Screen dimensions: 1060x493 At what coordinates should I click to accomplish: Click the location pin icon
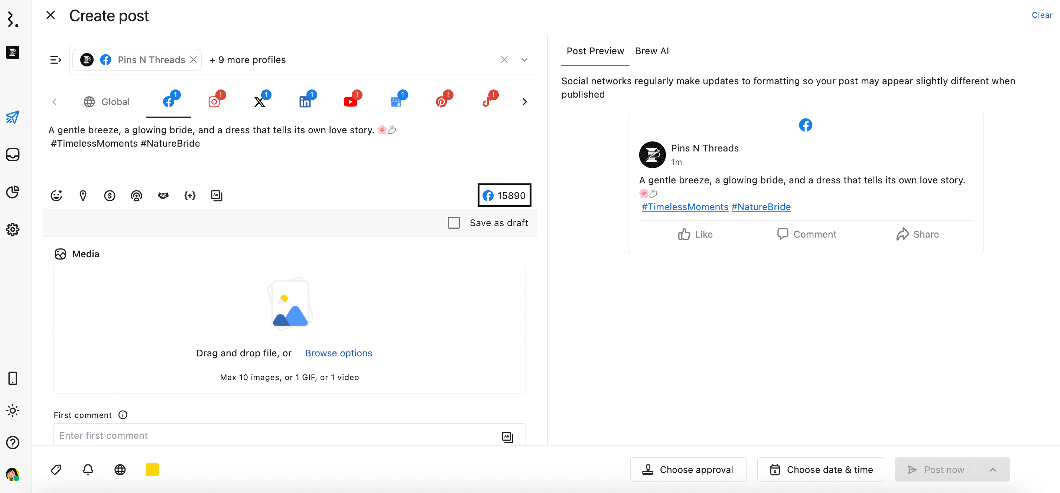pyautogui.click(x=83, y=196)
